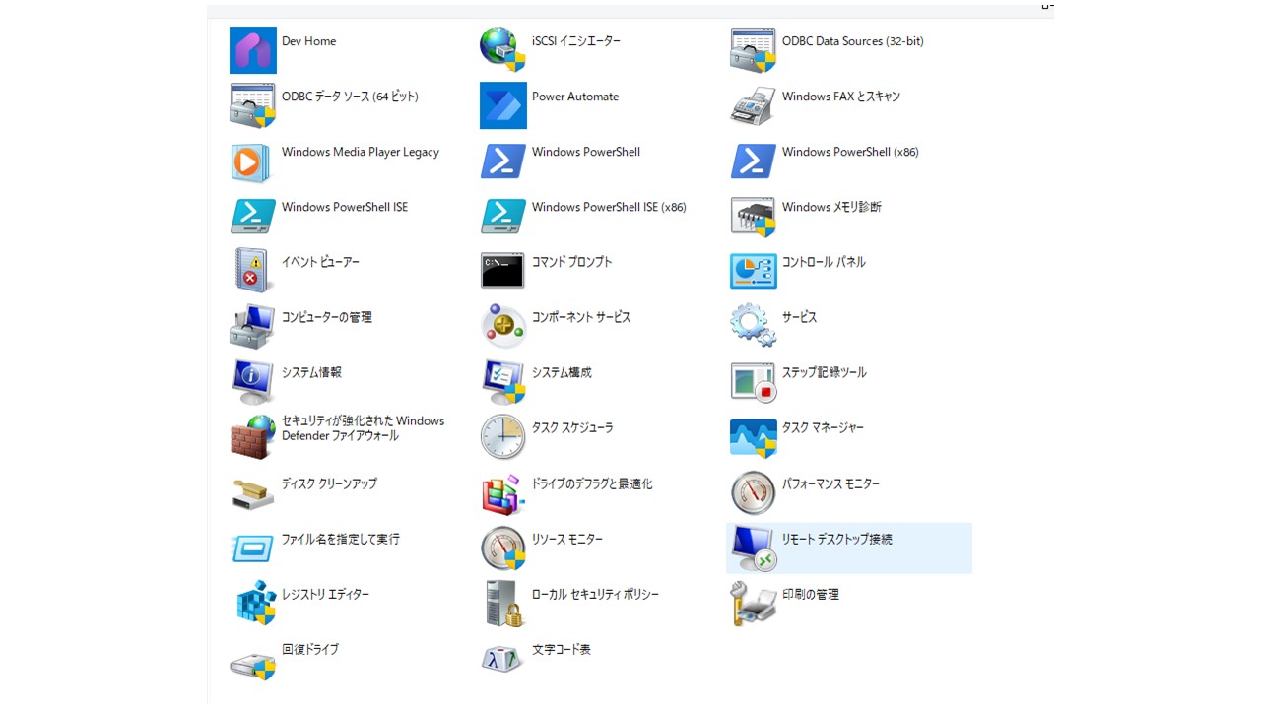Click the 'コマンド プロンプト' label text

572,262
